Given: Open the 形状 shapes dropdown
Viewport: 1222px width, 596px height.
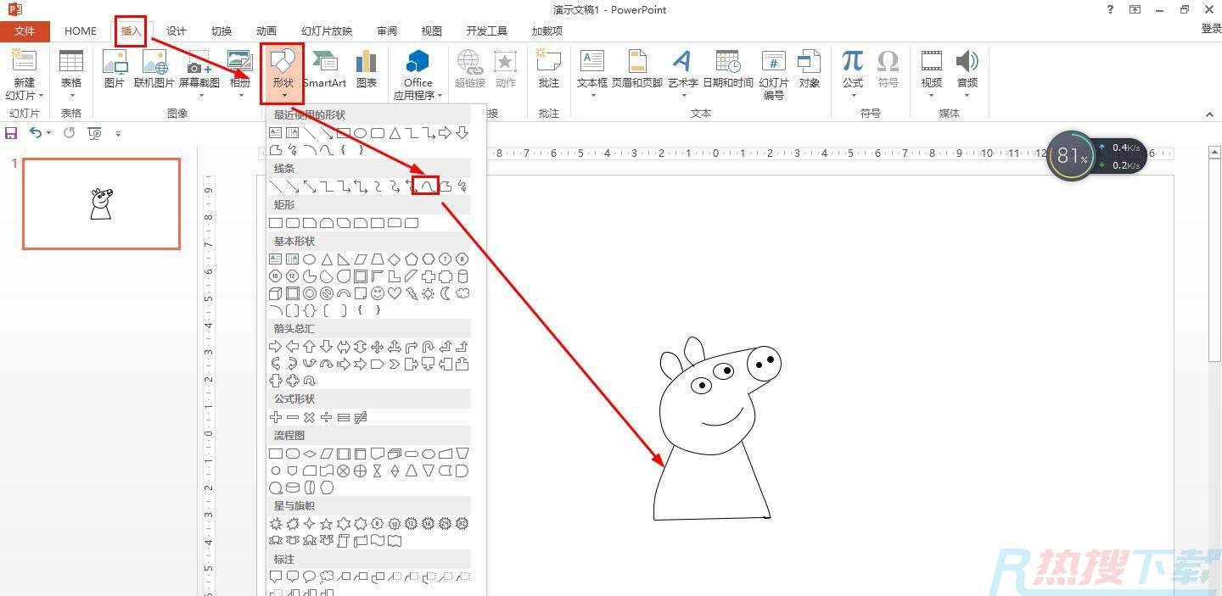Looking at the screenshot, I should (x=283, y=72).
